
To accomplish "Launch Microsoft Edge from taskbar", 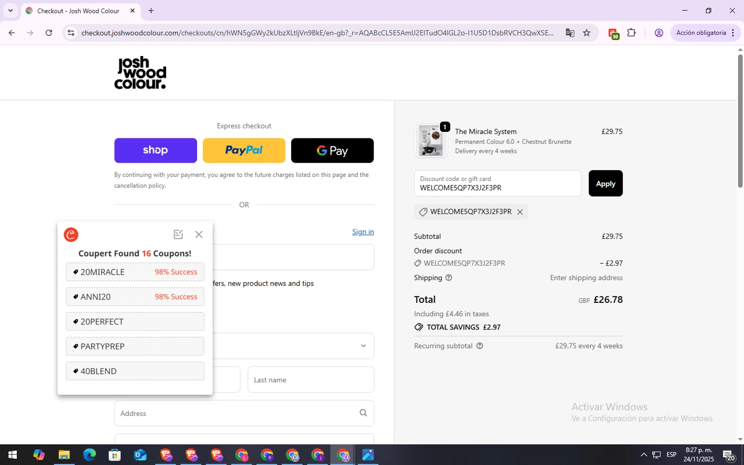I will [x=89, y=455].
